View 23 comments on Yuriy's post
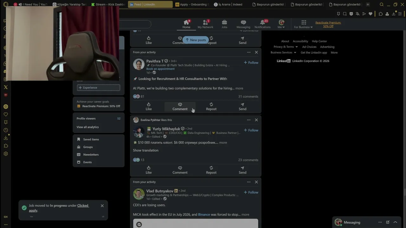 point(248,160)
